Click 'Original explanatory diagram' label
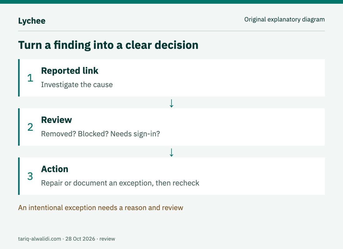The image size is (343, 249). [x=284, y=19]
